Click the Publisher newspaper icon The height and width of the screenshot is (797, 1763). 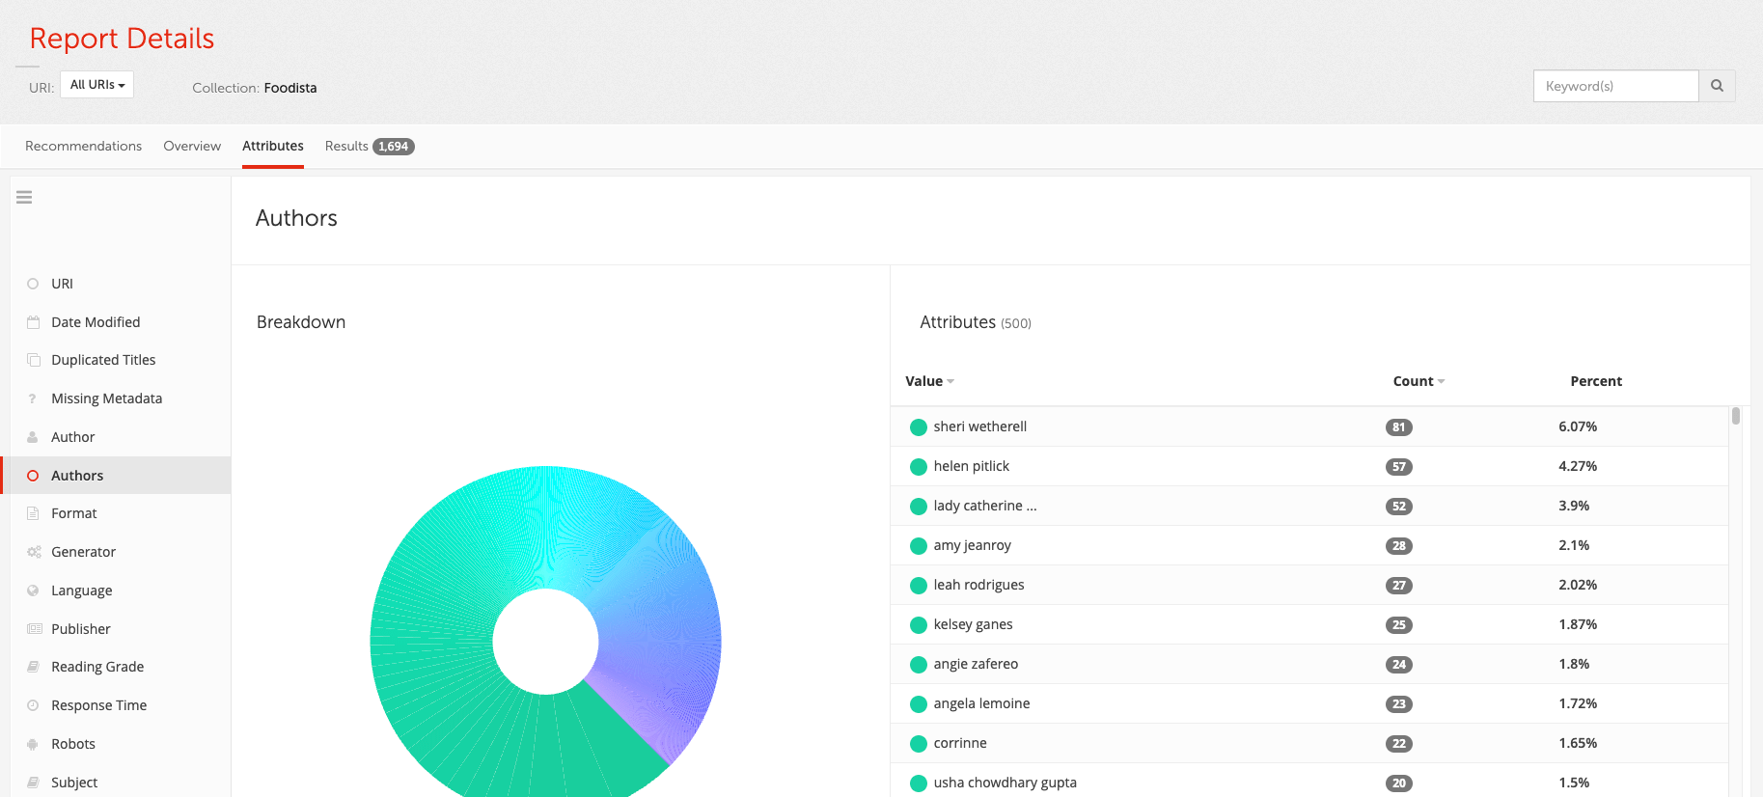[x=35, y=629]
